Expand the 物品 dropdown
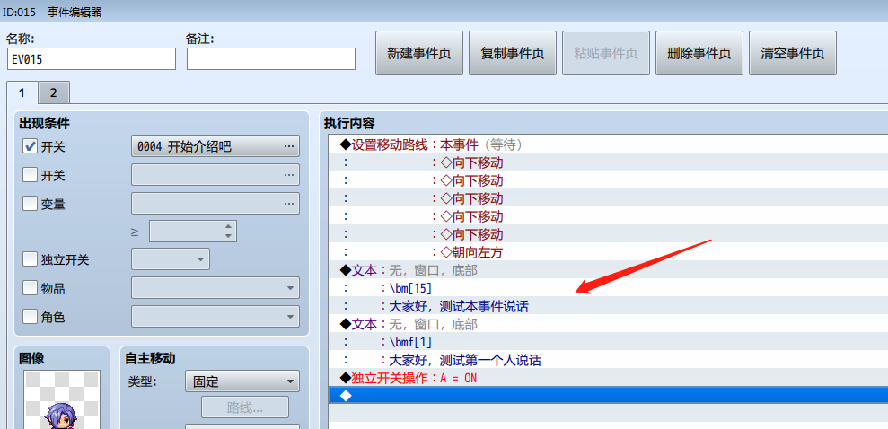Viewport: 888px width, 429px height. coord(215,288)
